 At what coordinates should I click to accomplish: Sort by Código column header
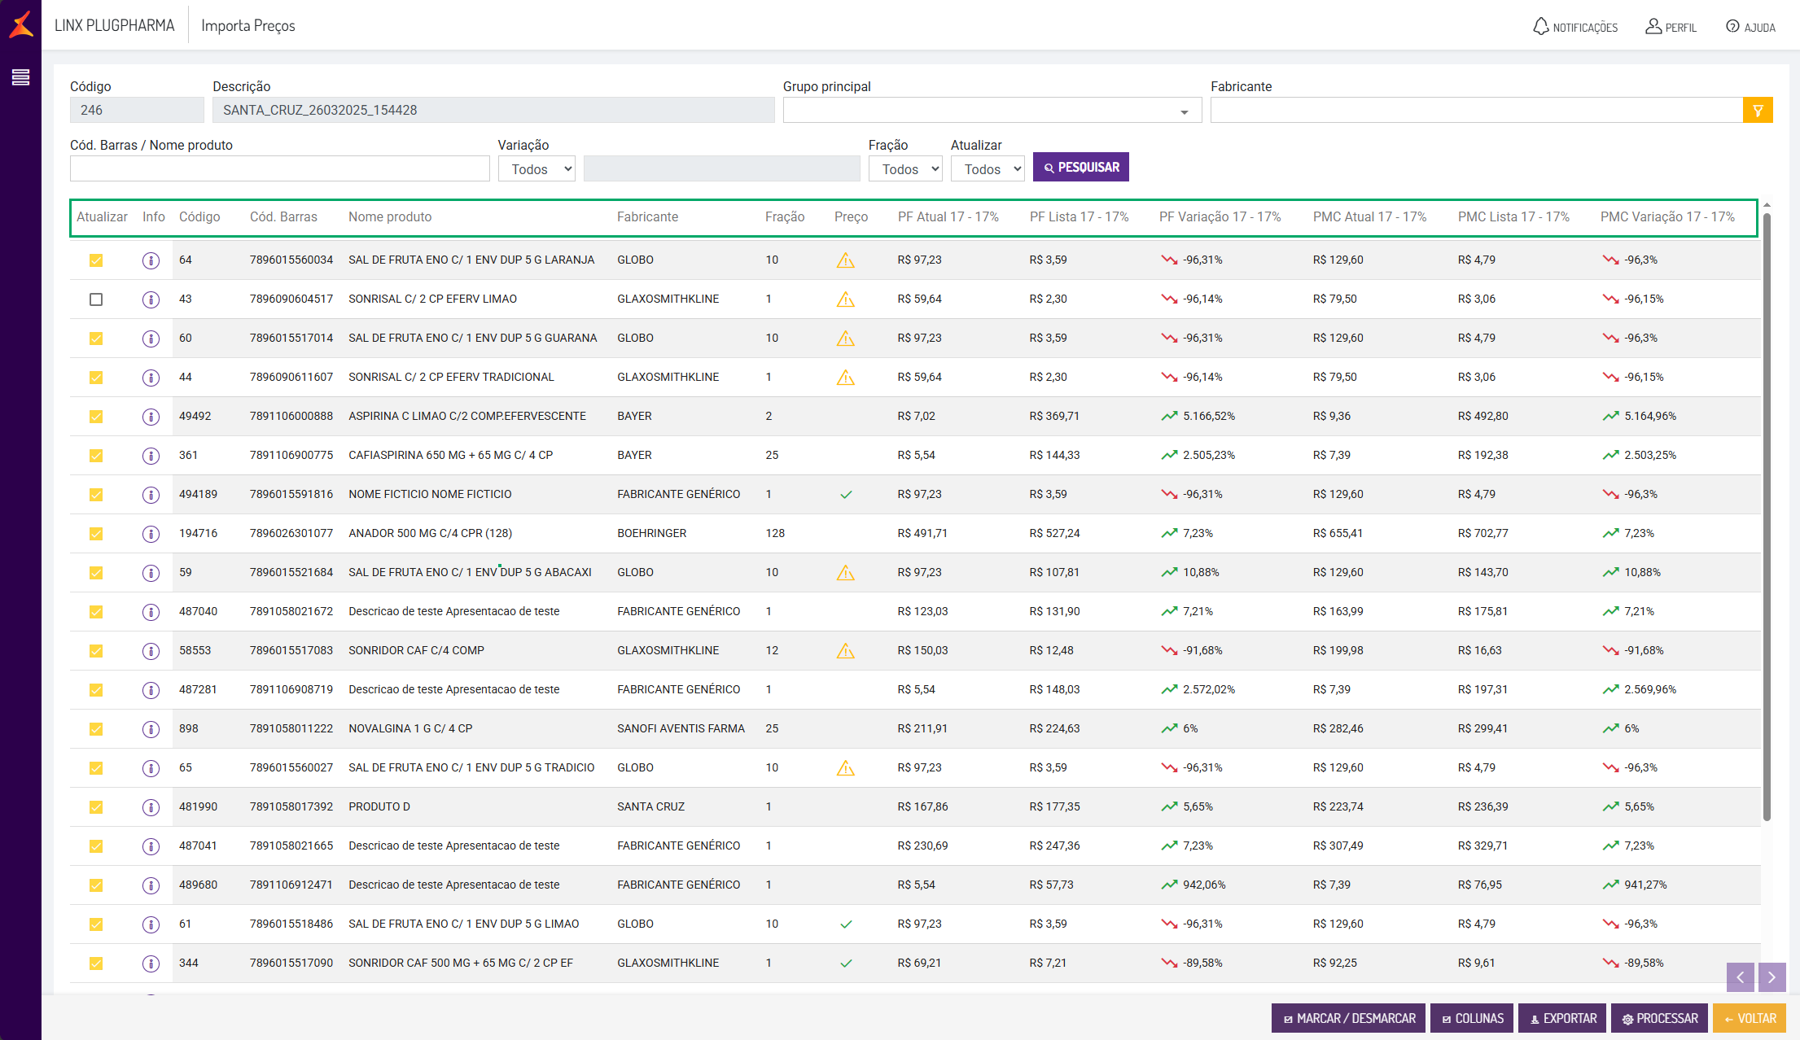199,216
